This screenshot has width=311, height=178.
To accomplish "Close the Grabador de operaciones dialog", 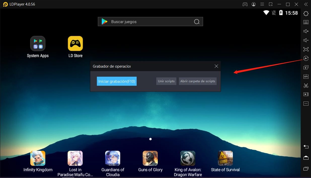I will [216, 66].
